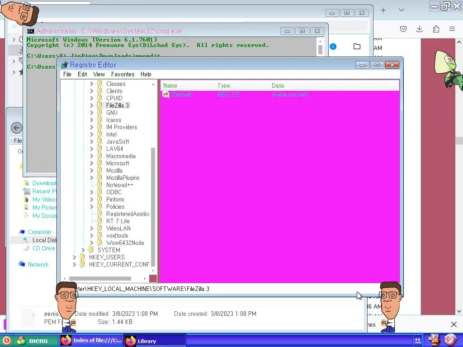
Task: Open the View menu in Registry Editor
Action: coord(99,75)
